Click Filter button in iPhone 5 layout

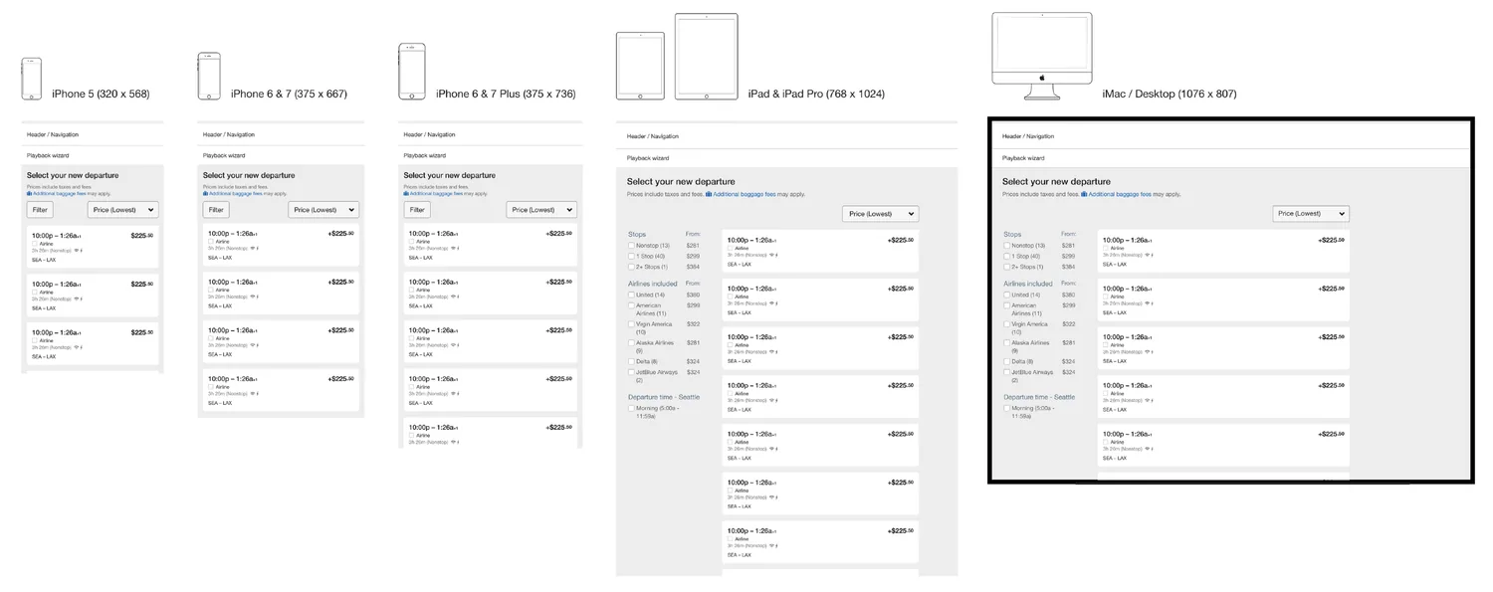[40, 210]
